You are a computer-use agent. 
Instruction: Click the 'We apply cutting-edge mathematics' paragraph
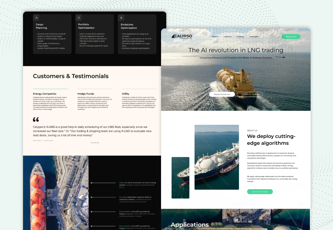[272, 179]
